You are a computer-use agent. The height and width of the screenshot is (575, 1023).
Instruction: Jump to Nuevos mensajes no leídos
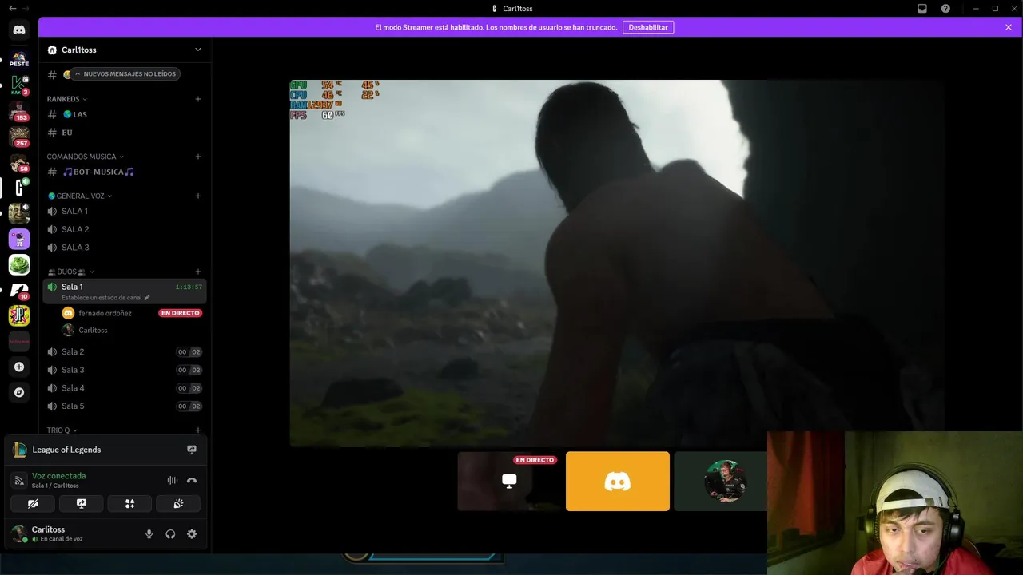pyautogui.click(x=125, y=73)
